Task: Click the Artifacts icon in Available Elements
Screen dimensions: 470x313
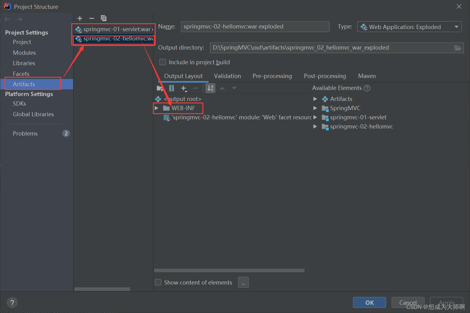Action: click(x=325, y=99)
